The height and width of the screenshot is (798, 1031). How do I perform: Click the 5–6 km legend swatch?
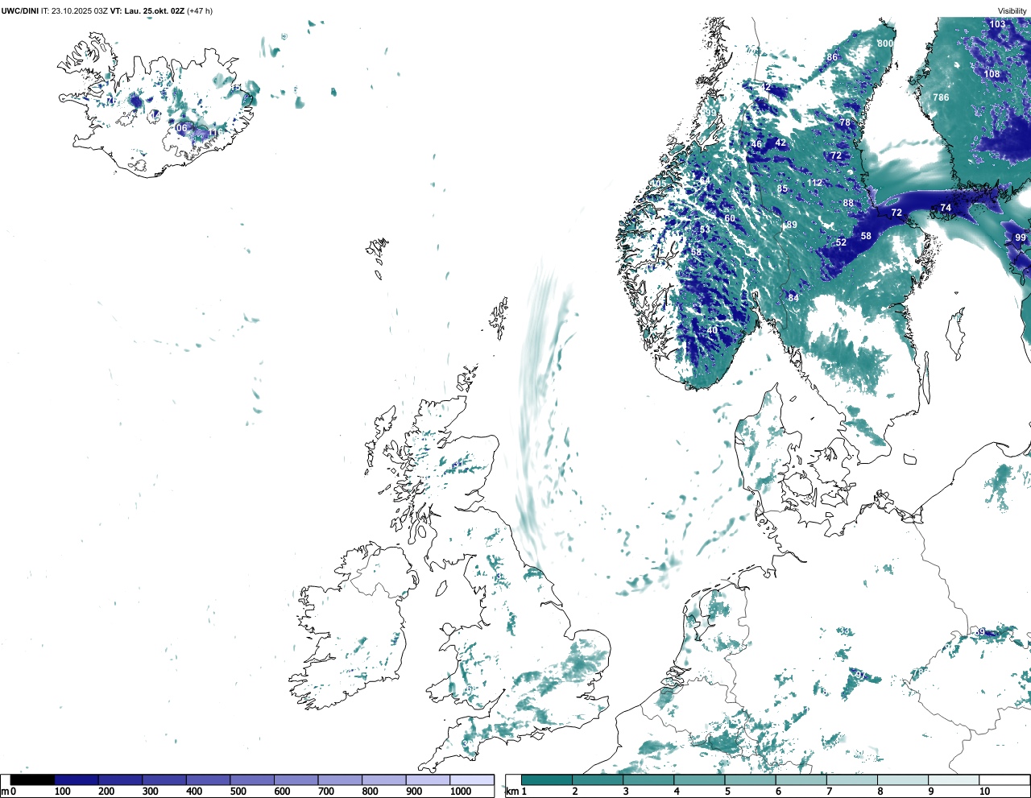click(x=750, y=779)
